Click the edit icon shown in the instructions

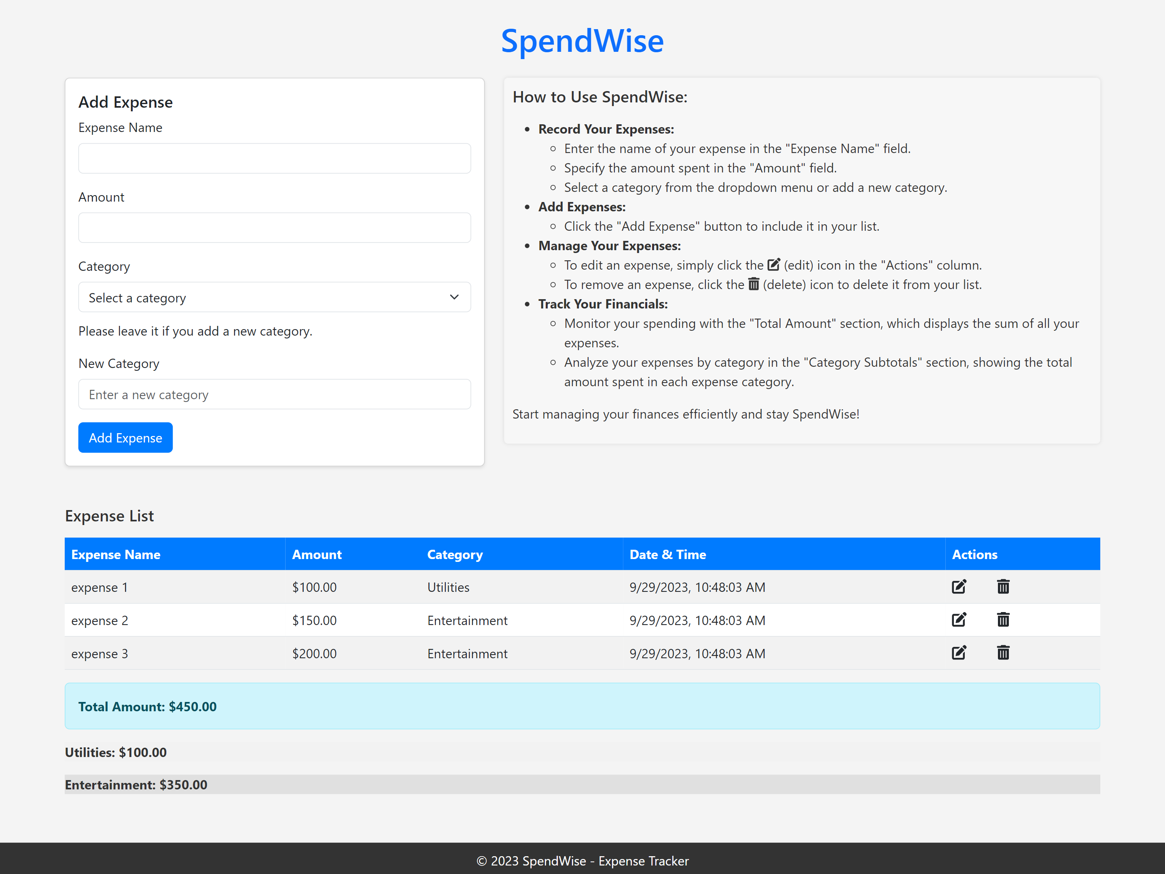click(x=773, y=265)
